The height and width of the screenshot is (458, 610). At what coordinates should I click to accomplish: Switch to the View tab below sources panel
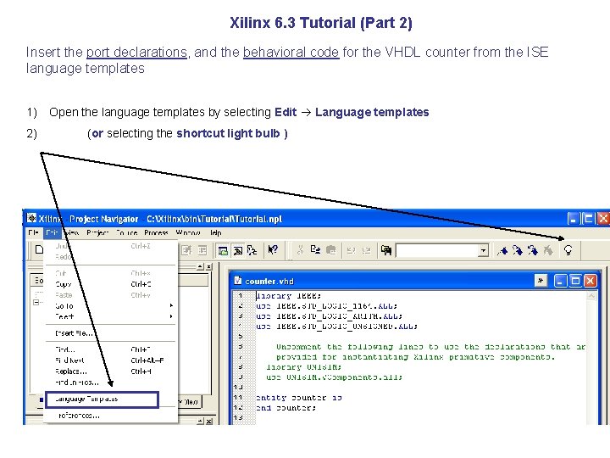(x=190, y=402)
